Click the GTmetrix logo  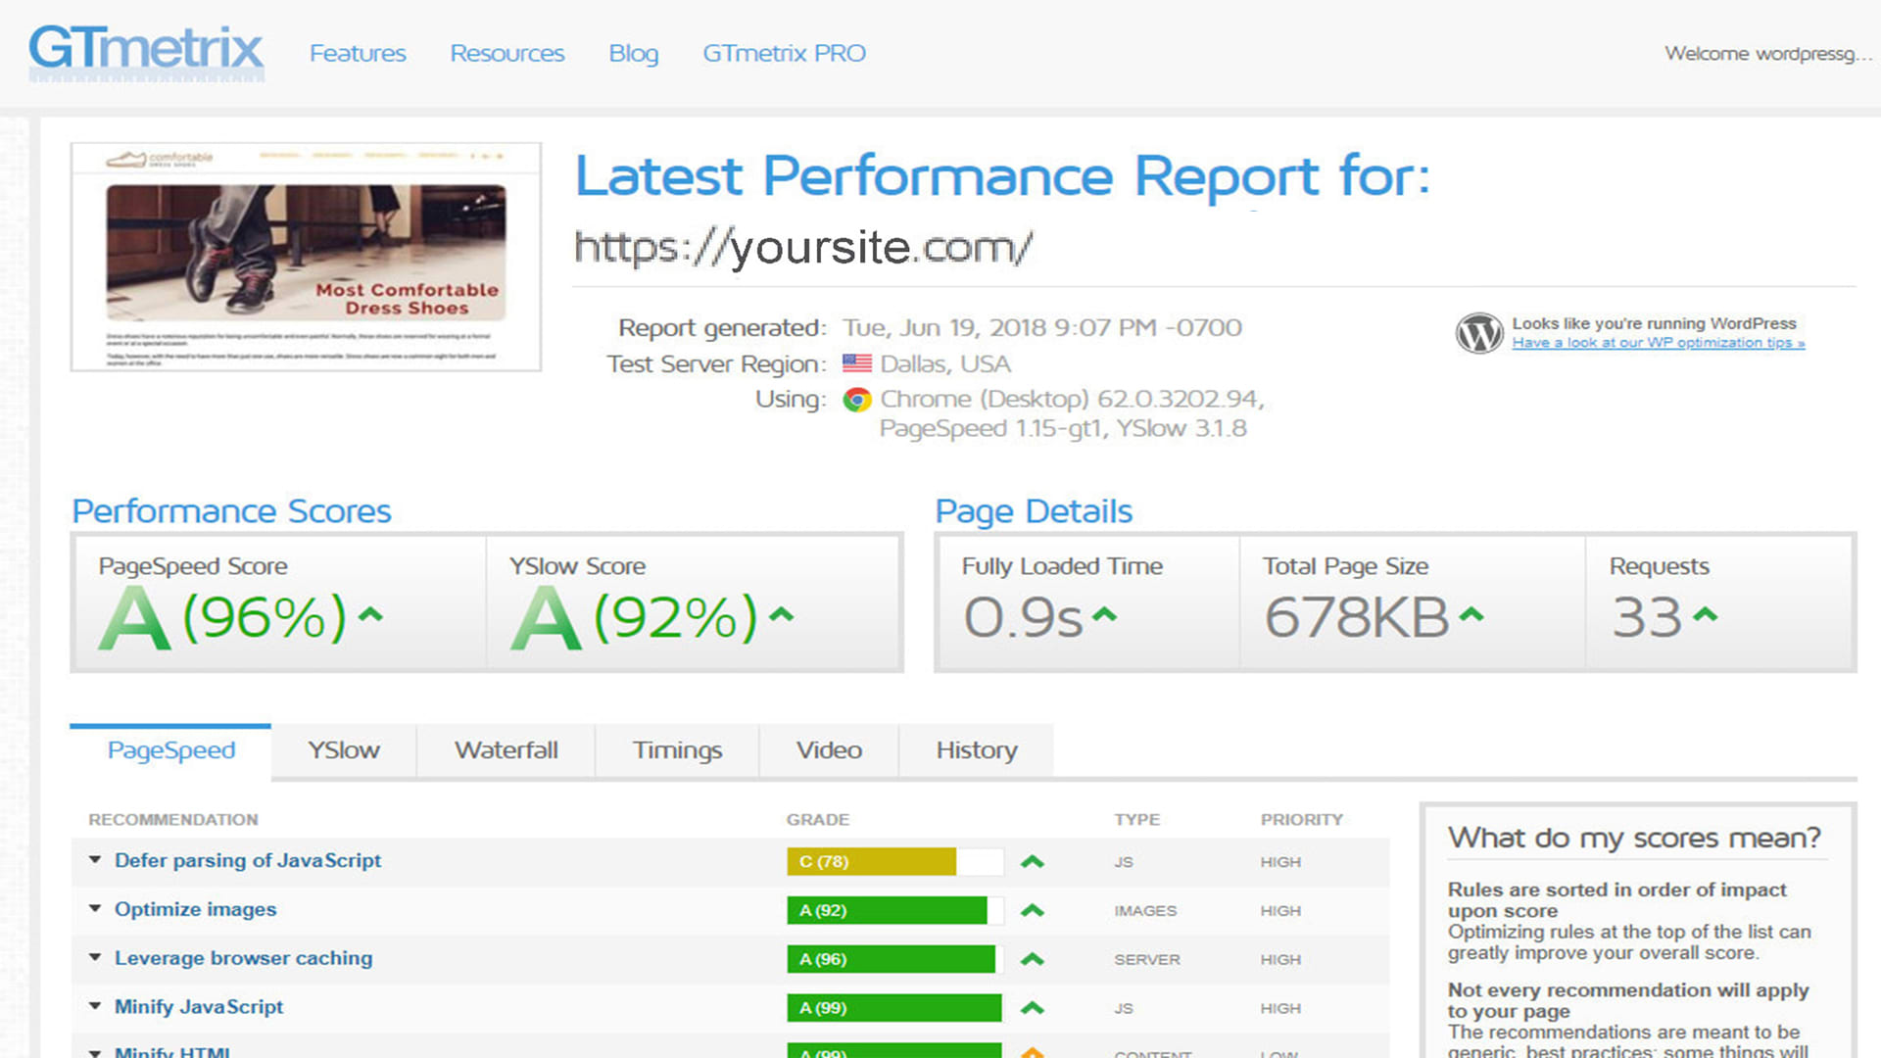coord(146,51)
